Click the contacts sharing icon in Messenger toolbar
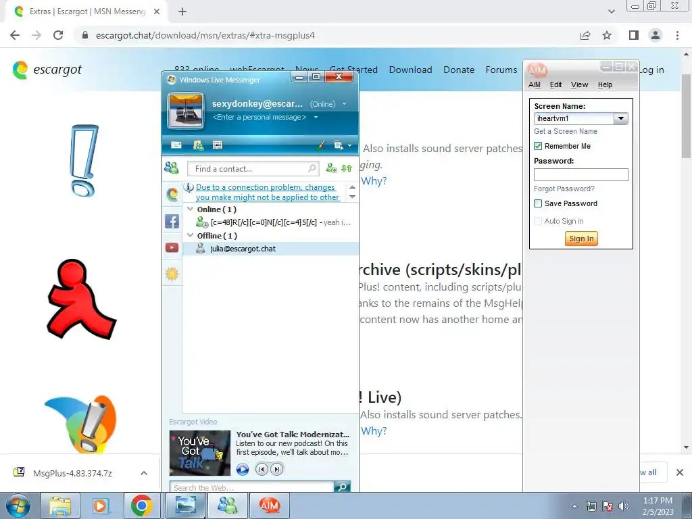The image size is (692, 519). click(x=198, y=145)
